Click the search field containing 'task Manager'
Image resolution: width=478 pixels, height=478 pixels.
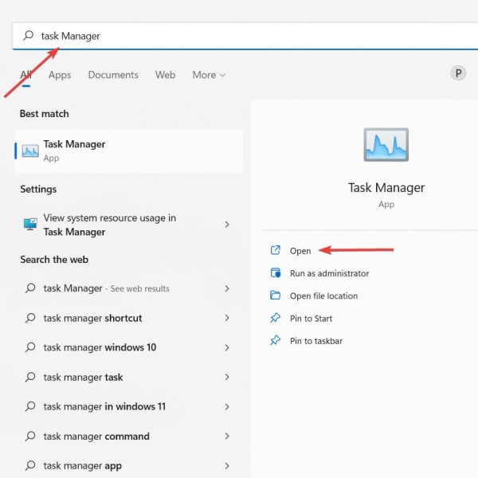[245, 36]
